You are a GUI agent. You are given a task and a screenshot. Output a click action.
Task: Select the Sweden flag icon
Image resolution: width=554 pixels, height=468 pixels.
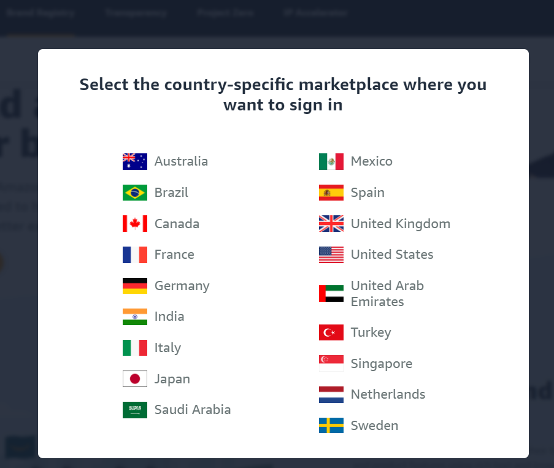click(x=331, y=426)
